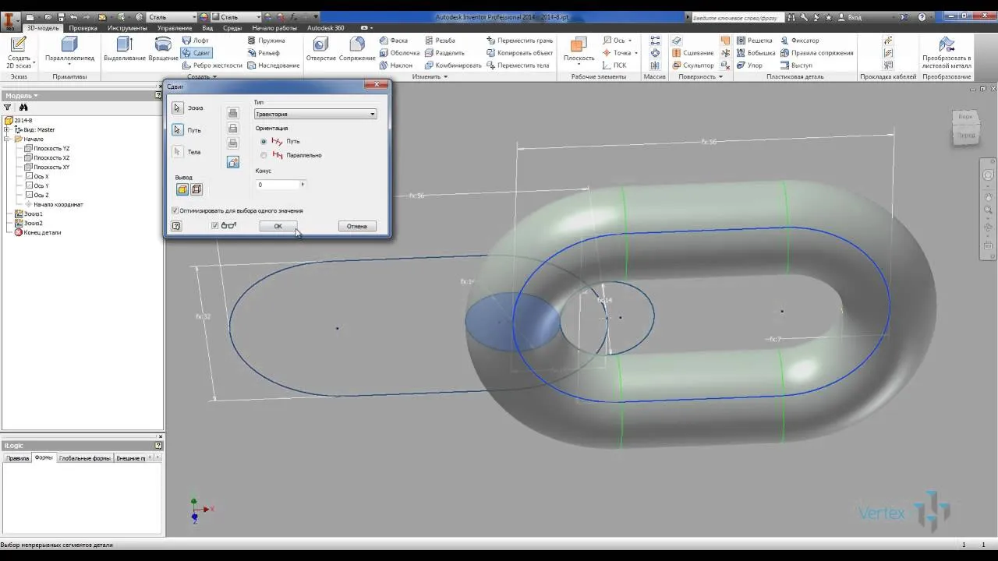998x561 pixels.
Task: Cancel the dialog with Отмена
Action: [357, 226]
